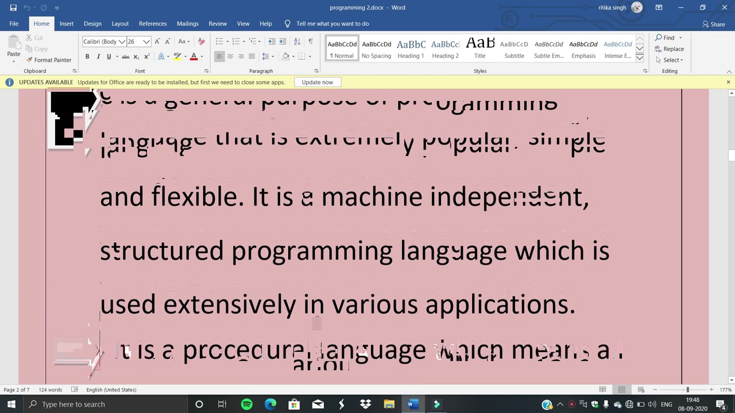Open the font size dropdown showing 26
This screenshot has height=413, width=735.
(x=147, y=41)
